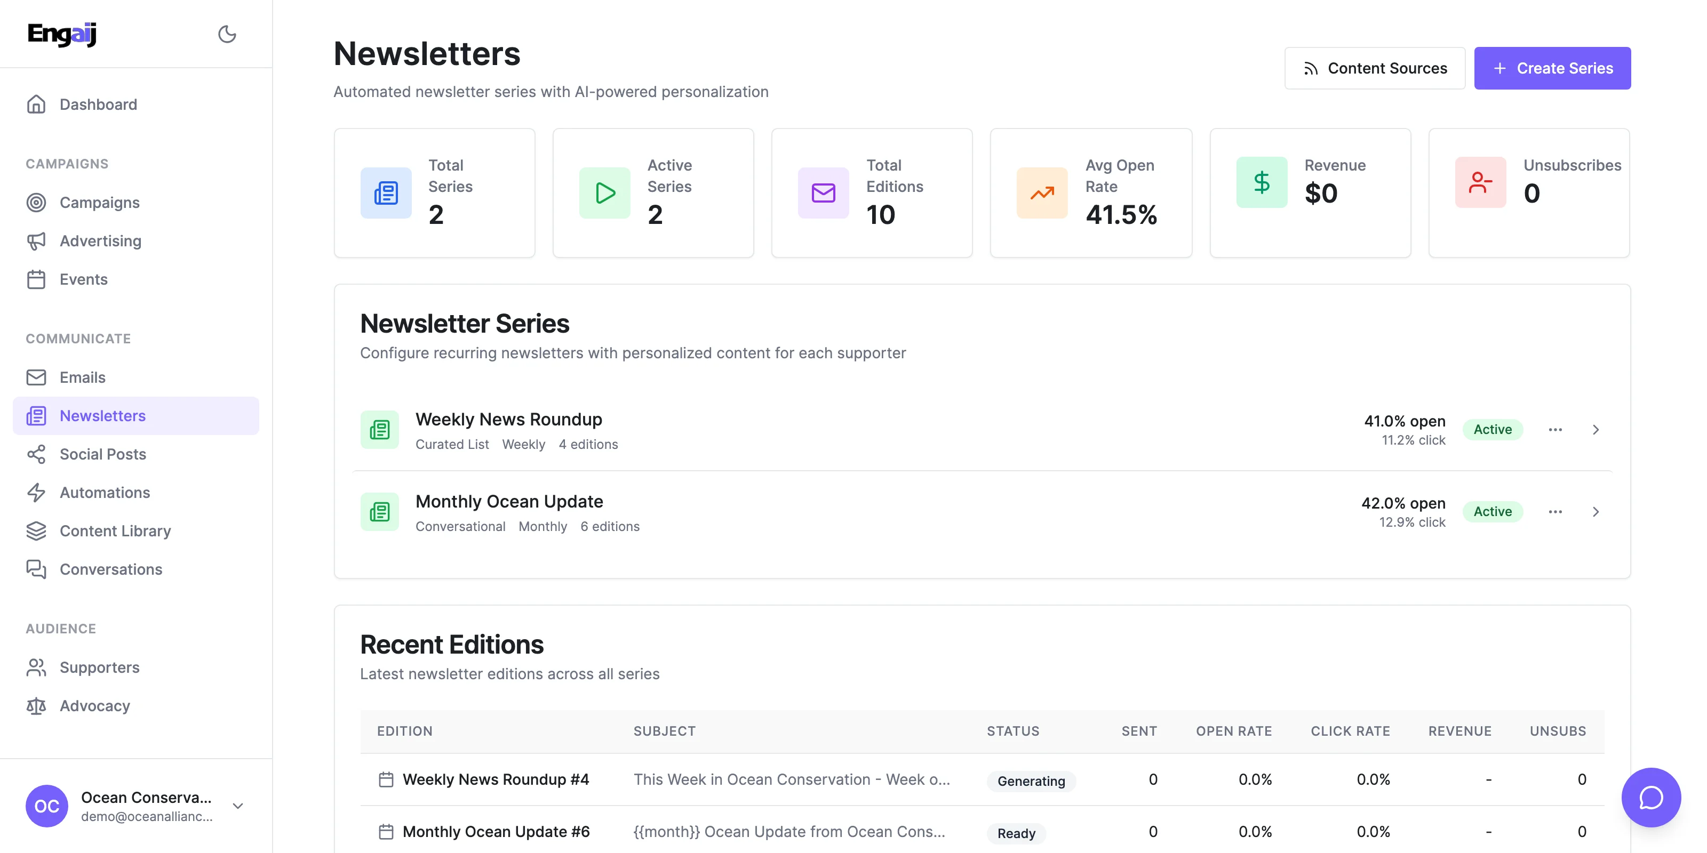This screenshot has width=1707, height=853.
Task: Click the Advertising megaphone icon
Action: coord(36,241)
